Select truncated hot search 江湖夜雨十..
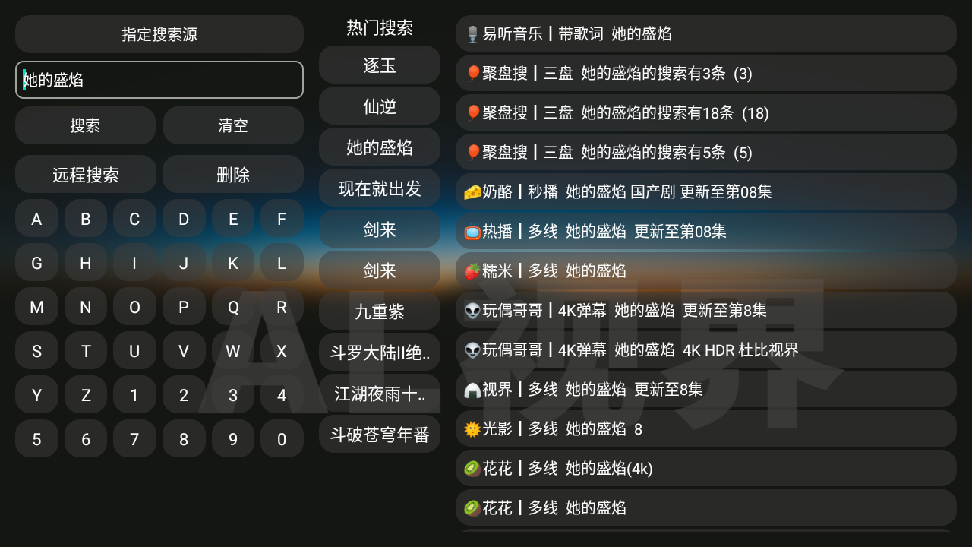This screenshot has height=547, width=972. pyautogui.click(x=379, y=394)
